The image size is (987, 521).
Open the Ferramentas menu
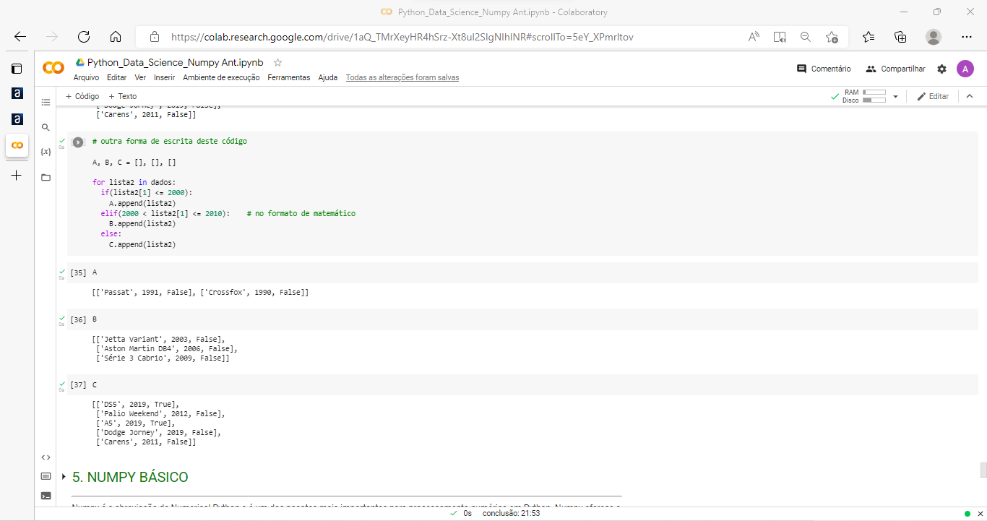pyautogui.click(x=289, y=77)
